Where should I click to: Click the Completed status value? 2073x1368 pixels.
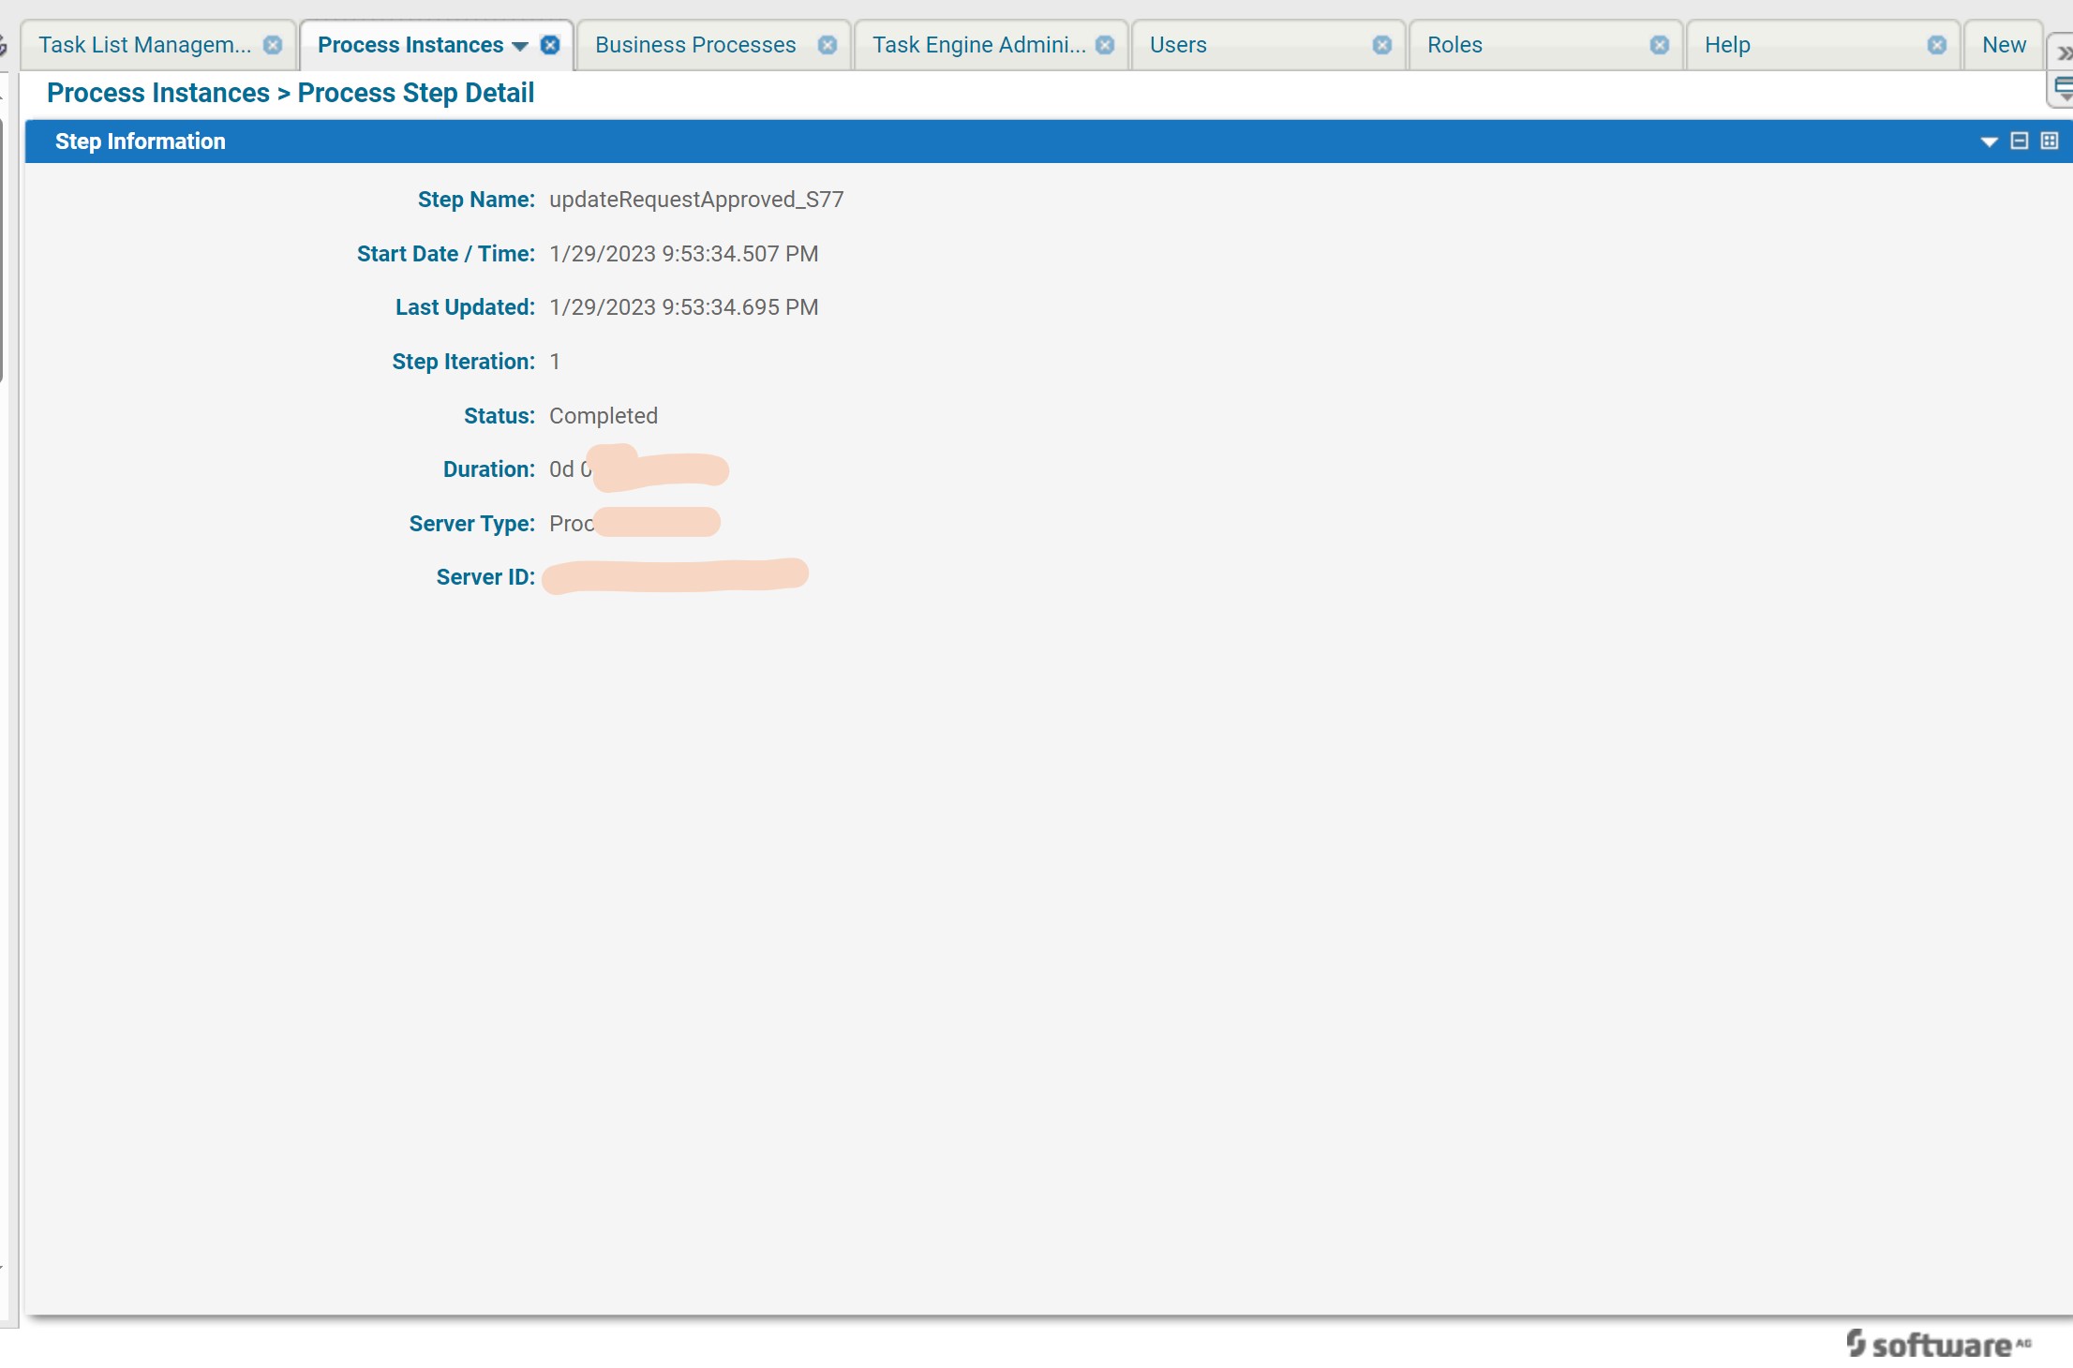coord(604,416)
